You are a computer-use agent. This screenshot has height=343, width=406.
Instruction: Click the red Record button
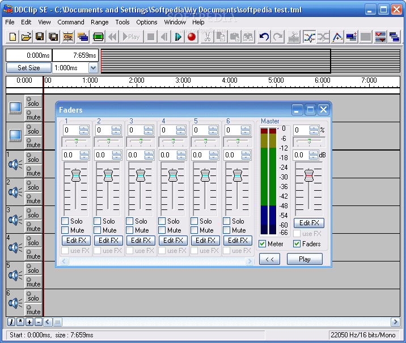coord(192,37)
